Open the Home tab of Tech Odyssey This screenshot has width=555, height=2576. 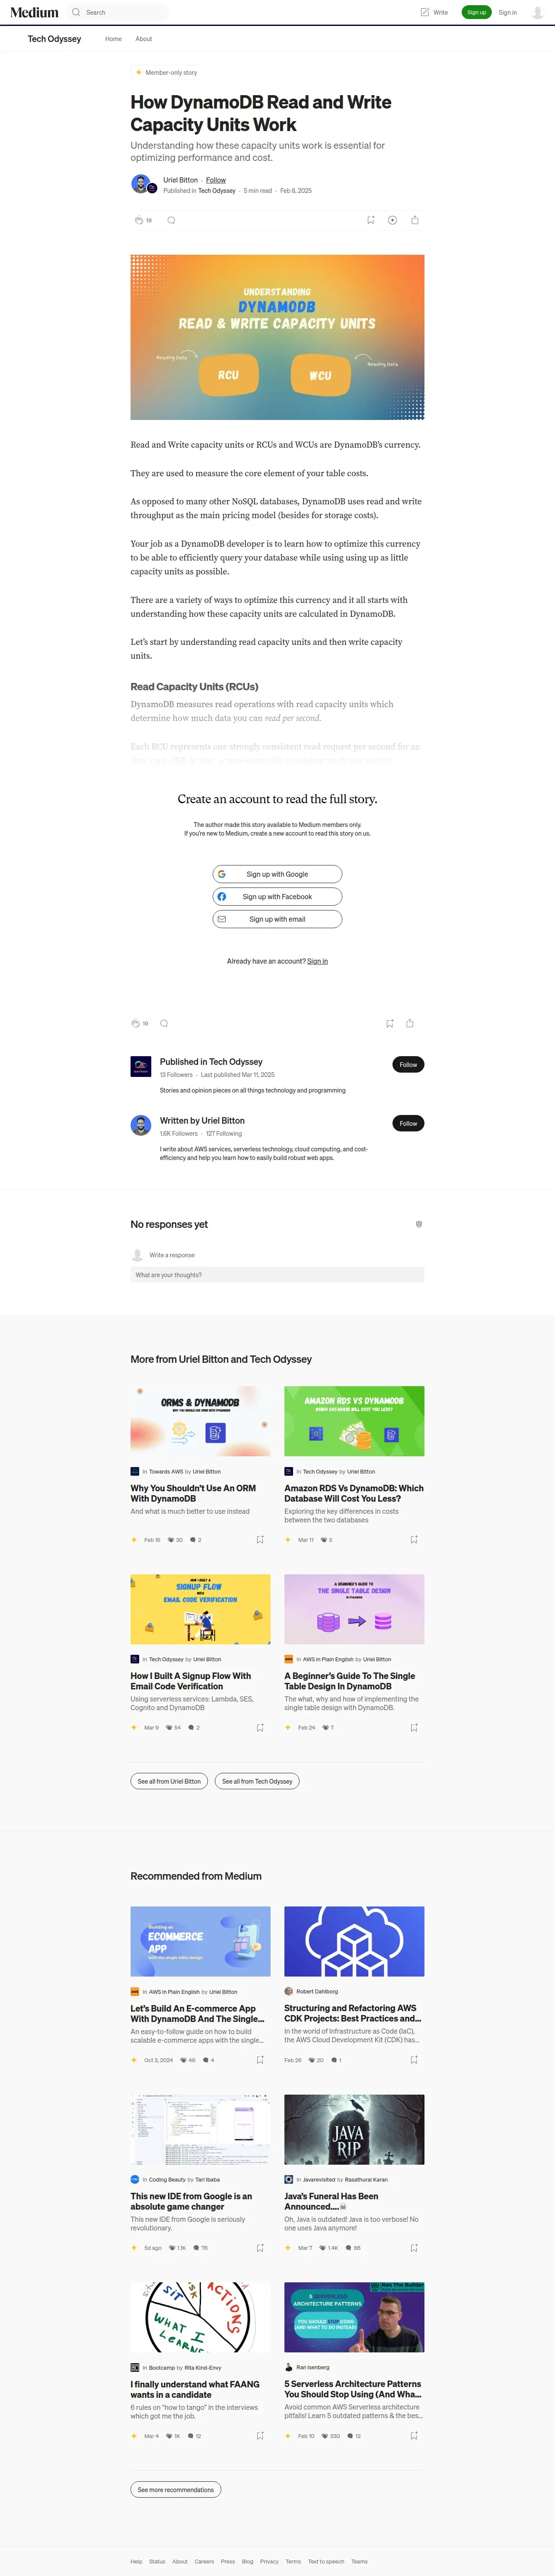(x=113, y=39)
